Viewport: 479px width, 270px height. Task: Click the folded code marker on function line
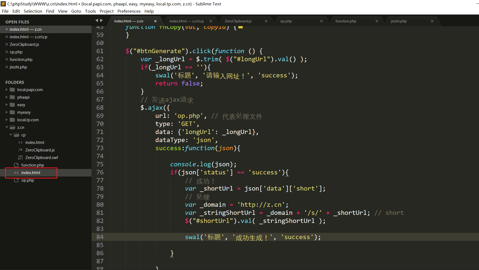(x=241, y=27)
